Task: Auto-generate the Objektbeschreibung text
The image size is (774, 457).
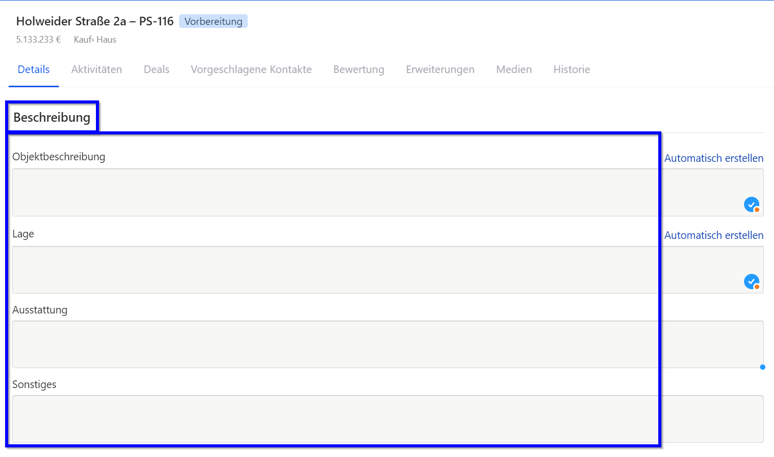Action: pos(714,158)
